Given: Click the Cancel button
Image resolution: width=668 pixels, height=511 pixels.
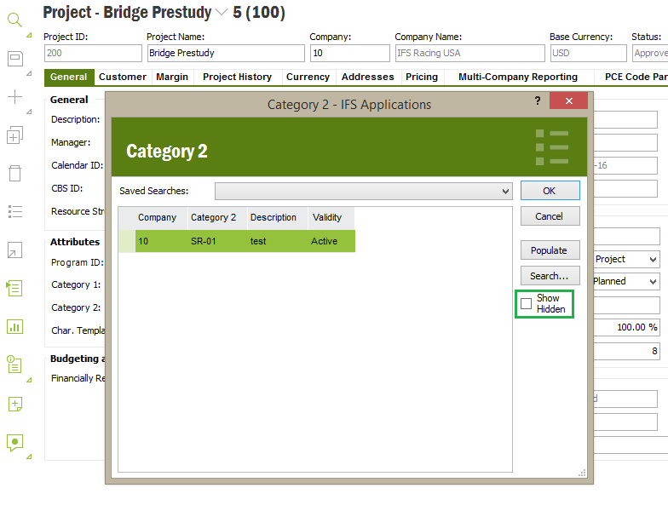Looking at the screenshot, I should tap(550, 216).
